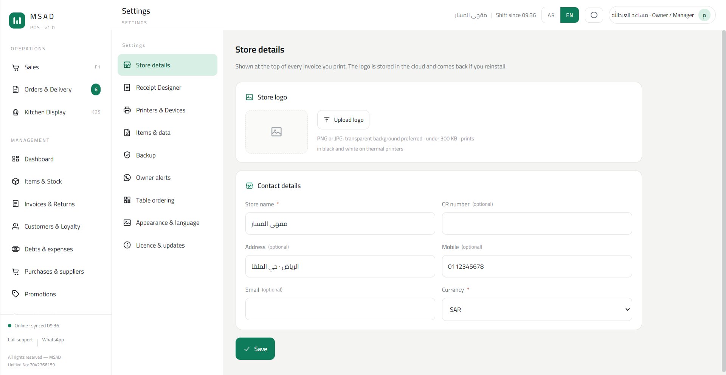Focus the CR number field
Screen dimensions: 726x375
pos(537,223)
